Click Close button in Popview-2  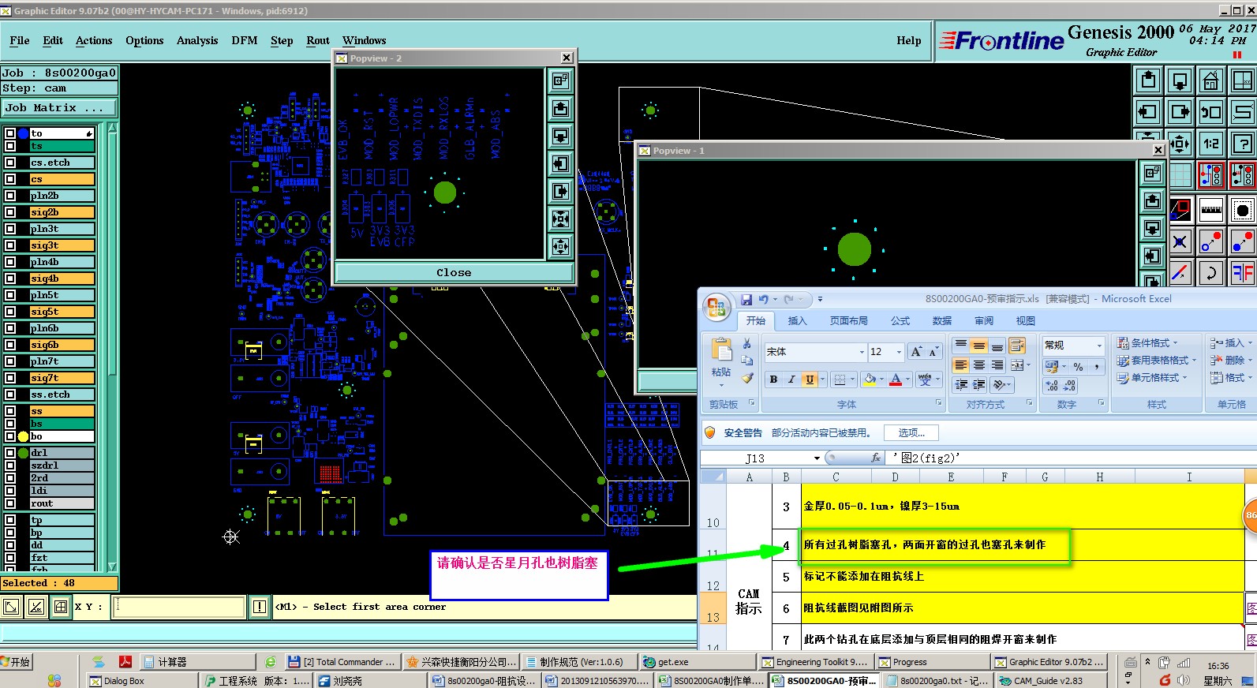[454, 272]
